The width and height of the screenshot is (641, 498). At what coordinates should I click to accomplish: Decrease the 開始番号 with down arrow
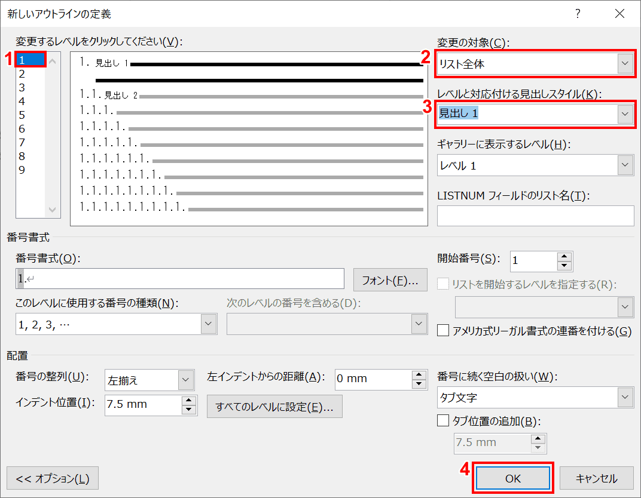(x=564, y=266)
